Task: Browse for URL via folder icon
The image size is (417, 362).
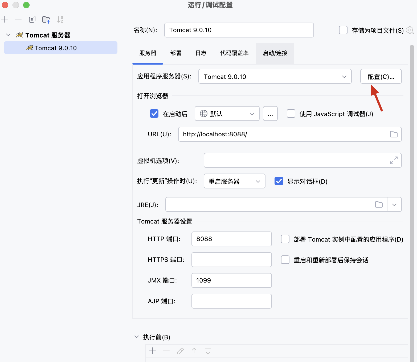Action: [394, 134]
